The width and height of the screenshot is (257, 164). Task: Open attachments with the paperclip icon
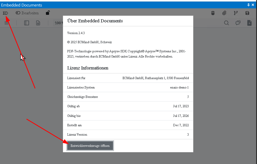(224, 13)
